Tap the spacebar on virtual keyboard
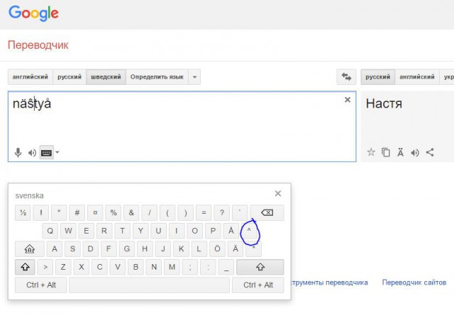Screen dimensions: 454x315 coord(150,285)
